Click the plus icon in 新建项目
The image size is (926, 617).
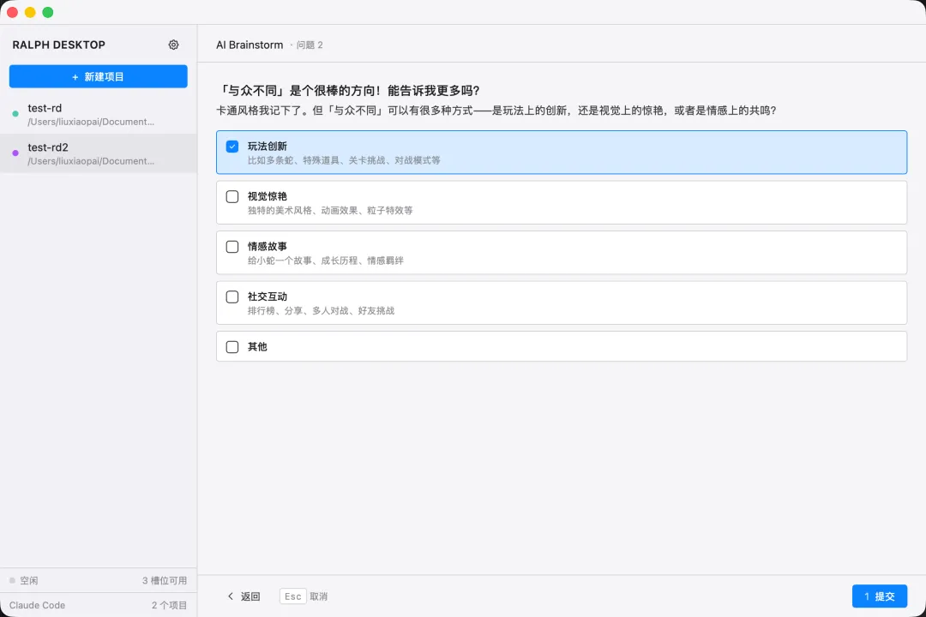point(75,76)
